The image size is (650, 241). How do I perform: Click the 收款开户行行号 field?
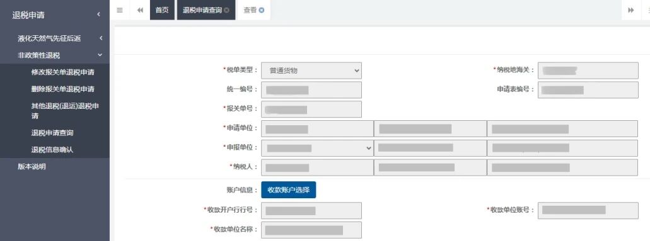click(311, 210)
